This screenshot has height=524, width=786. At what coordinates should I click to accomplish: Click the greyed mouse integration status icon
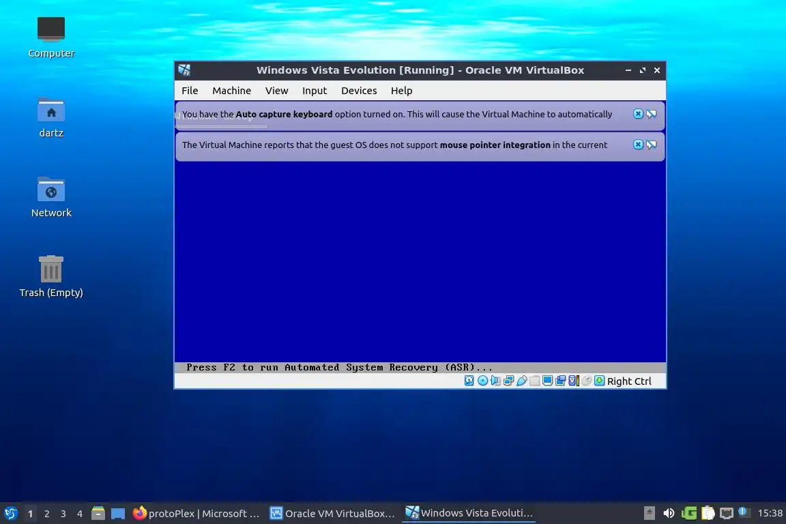[587, 381]
